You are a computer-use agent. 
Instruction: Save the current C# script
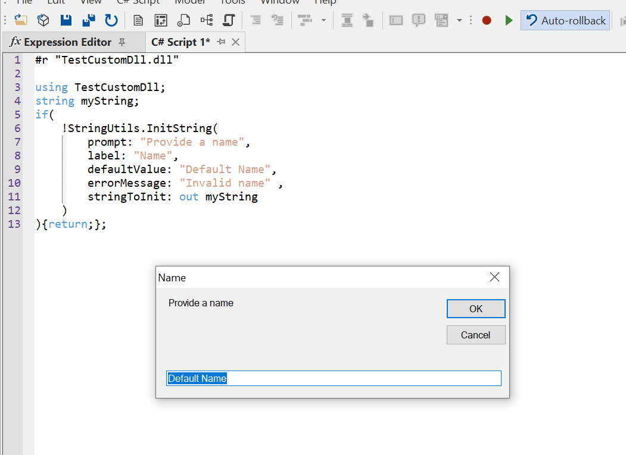coord(66,20)
